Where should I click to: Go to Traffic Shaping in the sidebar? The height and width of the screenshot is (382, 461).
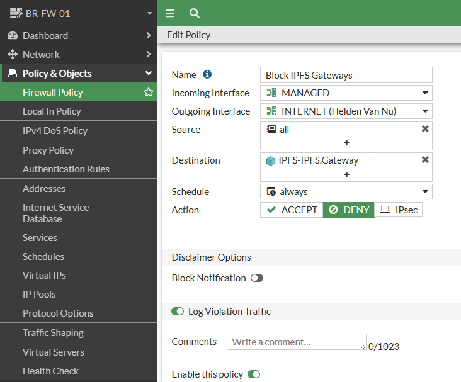(x=53, y=333)
